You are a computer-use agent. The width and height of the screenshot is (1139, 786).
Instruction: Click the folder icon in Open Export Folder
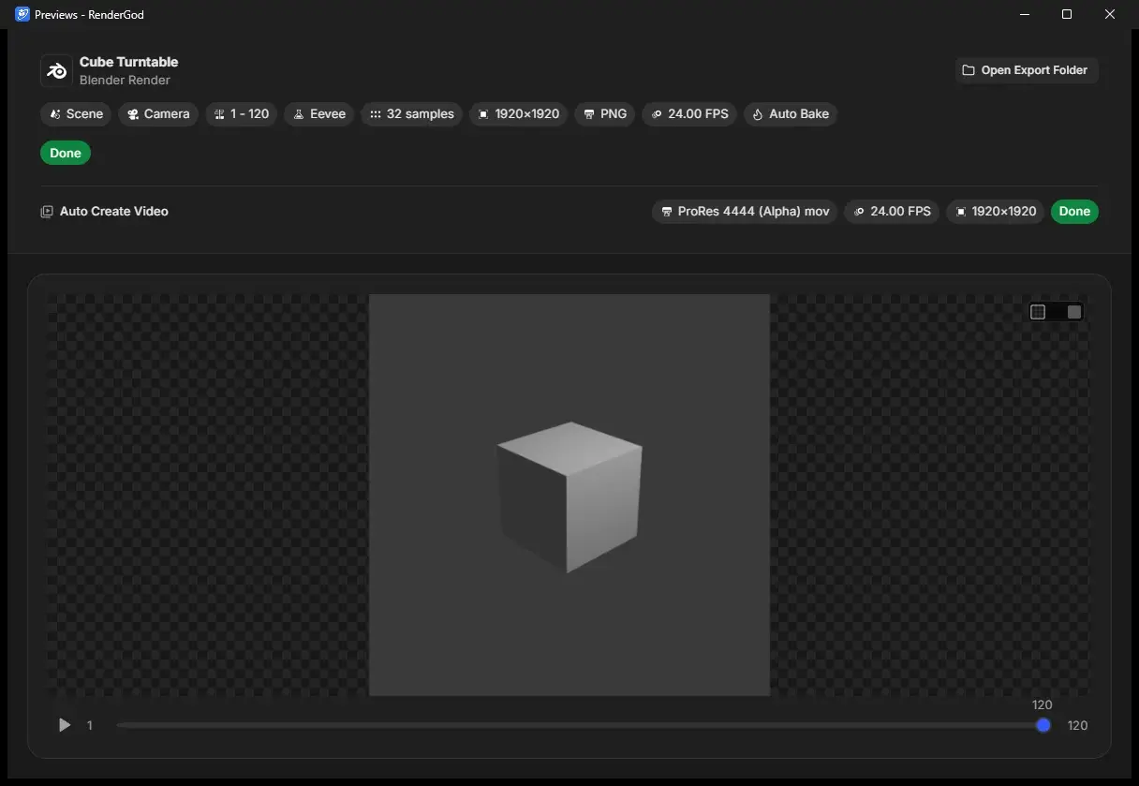pyautogui.click(x=969, y=70)
